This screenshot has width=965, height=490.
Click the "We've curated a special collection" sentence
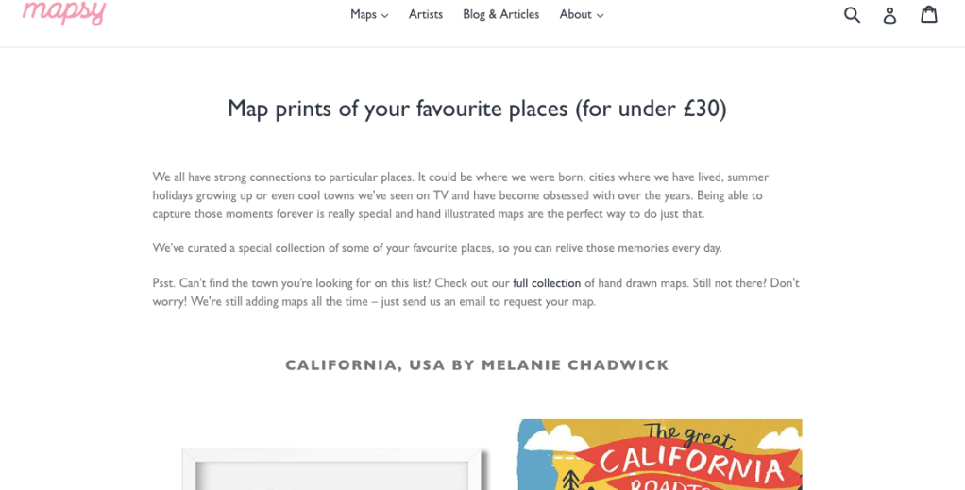[x=436, y=248]
